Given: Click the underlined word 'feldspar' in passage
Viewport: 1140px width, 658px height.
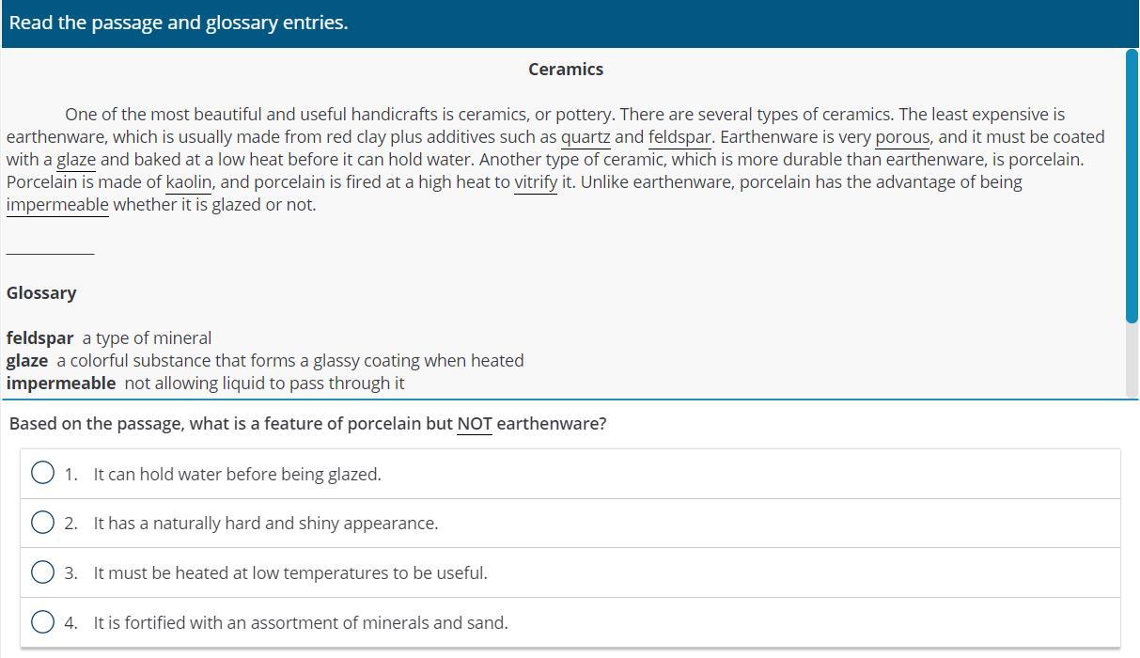Looking at the screenshot, I should (x=679, y=137).
